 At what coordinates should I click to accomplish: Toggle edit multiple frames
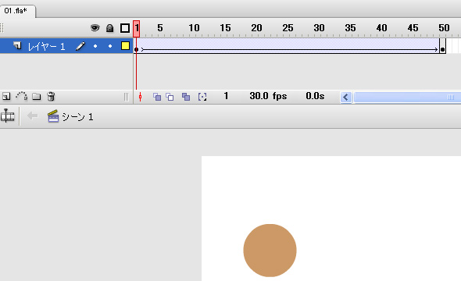click(x=186, y=97)
